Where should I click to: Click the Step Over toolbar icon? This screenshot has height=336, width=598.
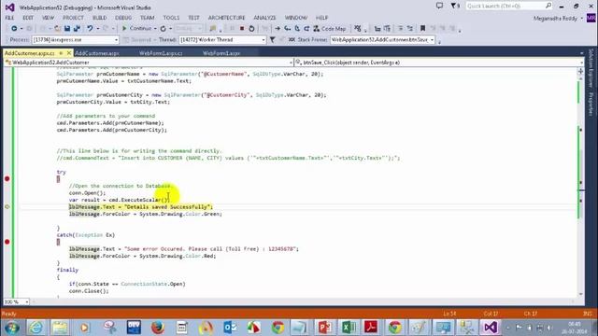coord(297,29)
